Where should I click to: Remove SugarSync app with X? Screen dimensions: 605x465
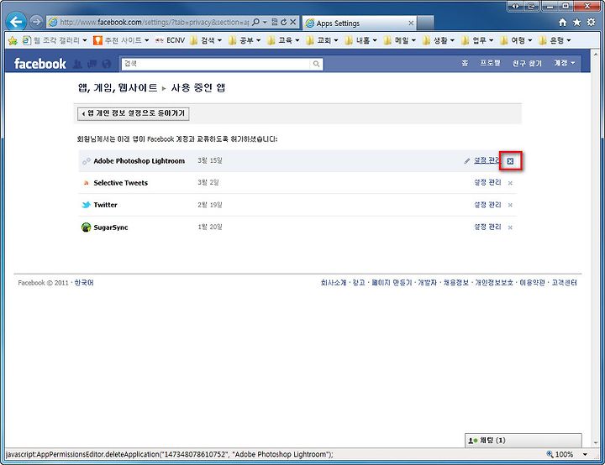coord(510,227)
